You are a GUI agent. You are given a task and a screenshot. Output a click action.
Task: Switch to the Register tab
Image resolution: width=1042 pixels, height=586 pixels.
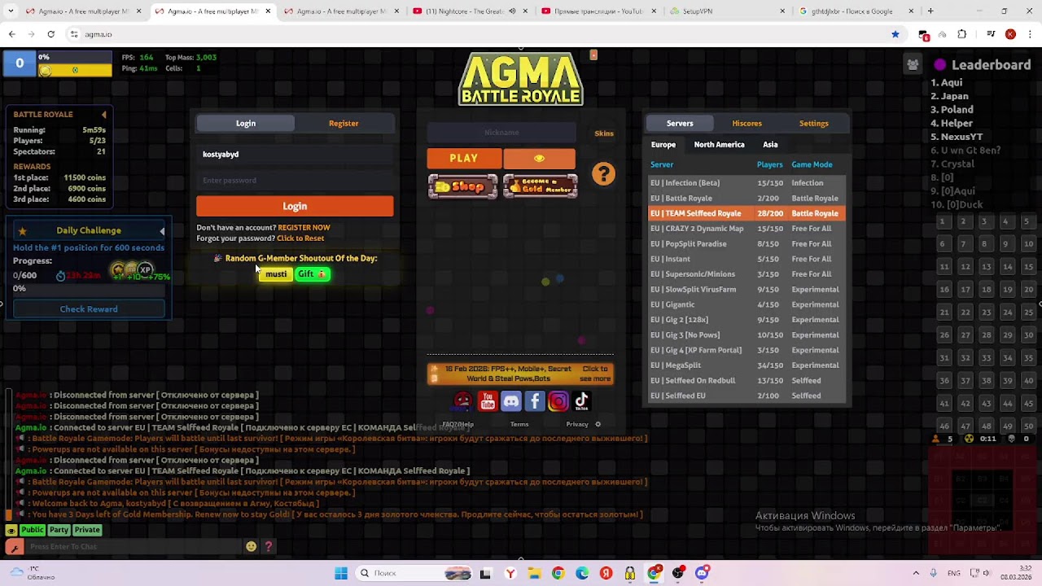pos(344,123)
